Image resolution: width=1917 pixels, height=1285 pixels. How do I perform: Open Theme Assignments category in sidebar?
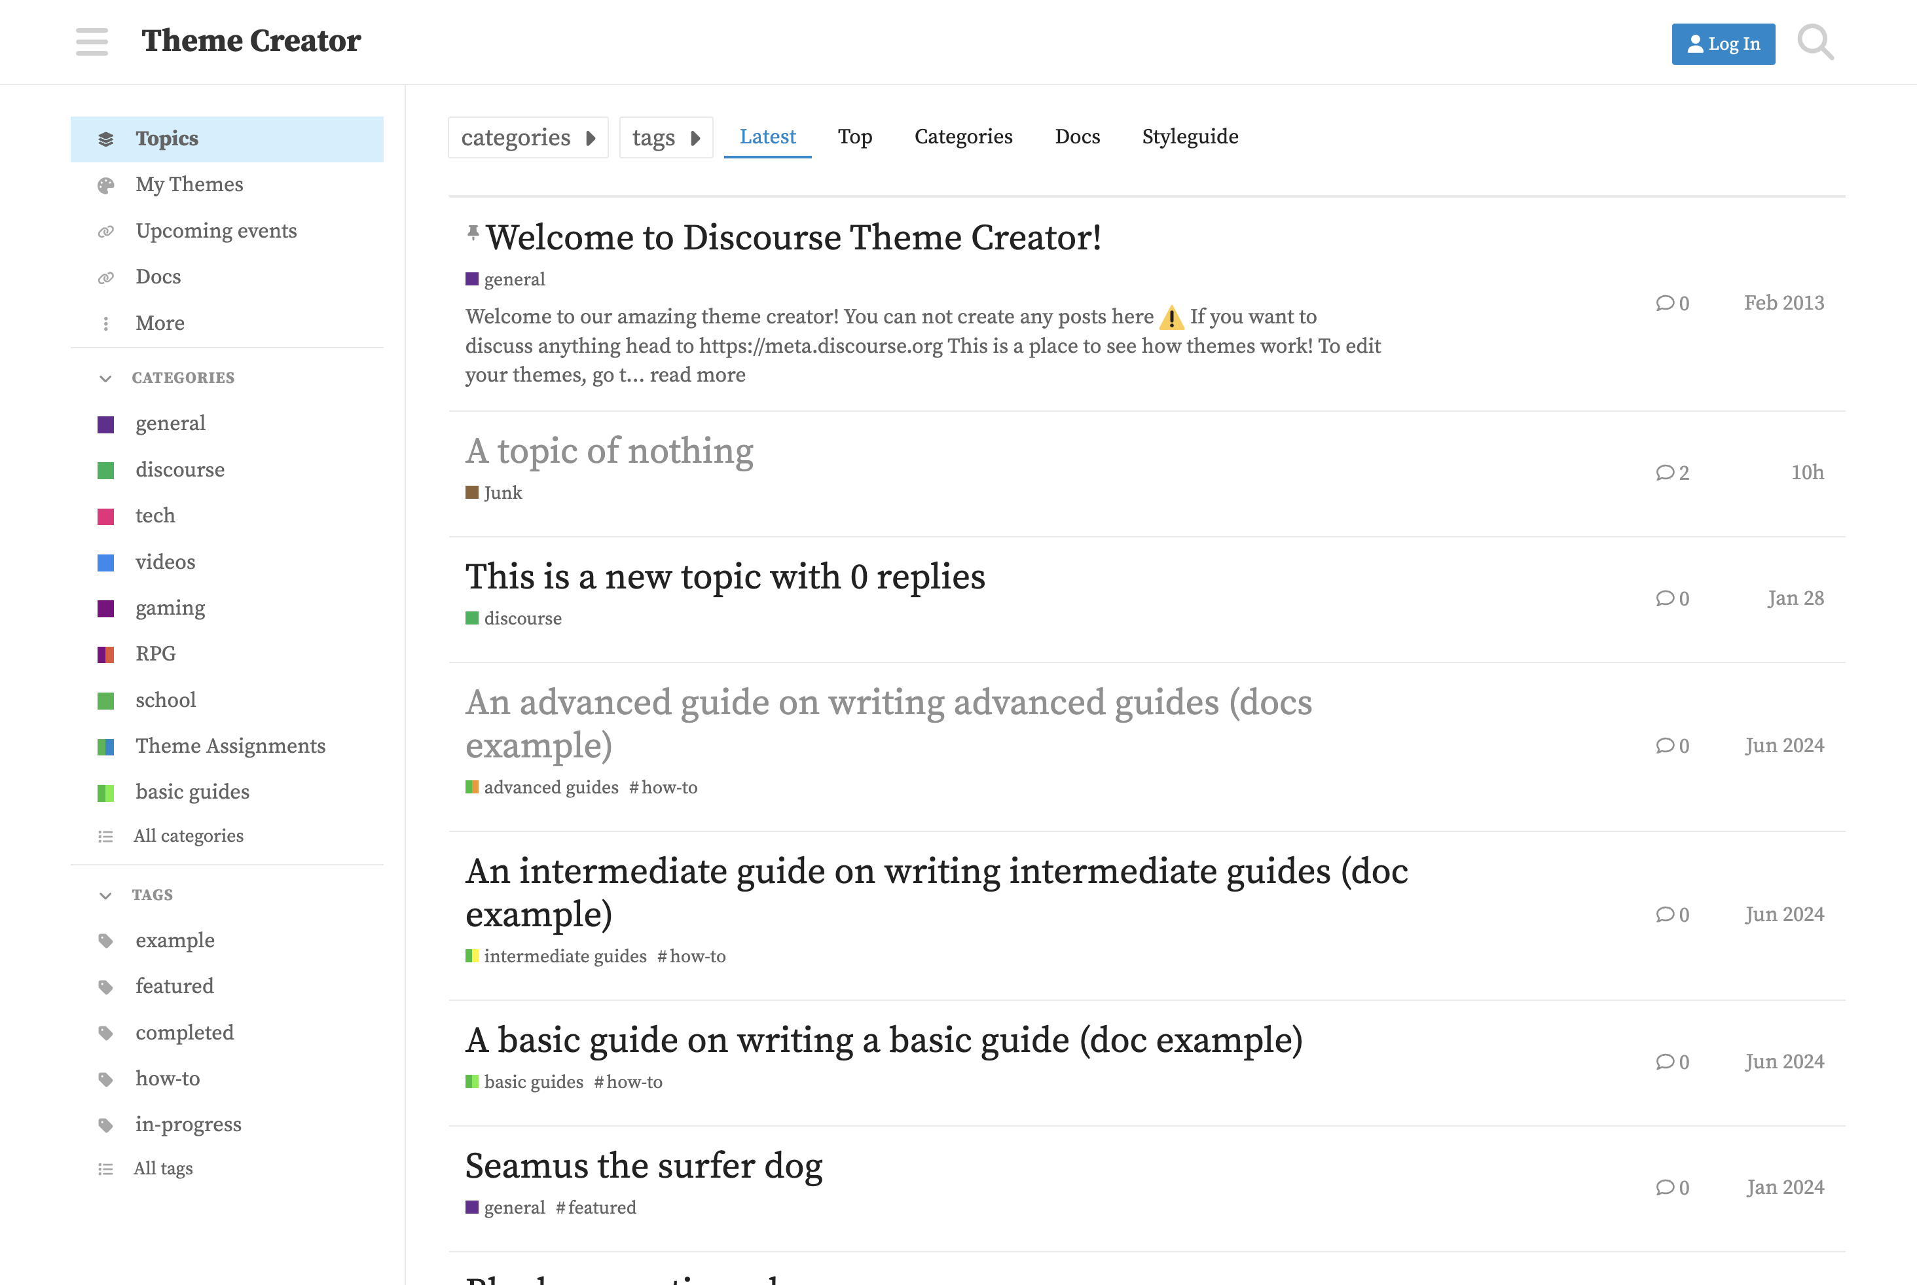[x=227, y=746]
